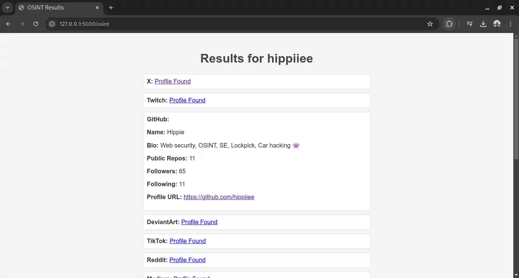
Task: Restore down the browser window
Action: (x=500, y=8)
